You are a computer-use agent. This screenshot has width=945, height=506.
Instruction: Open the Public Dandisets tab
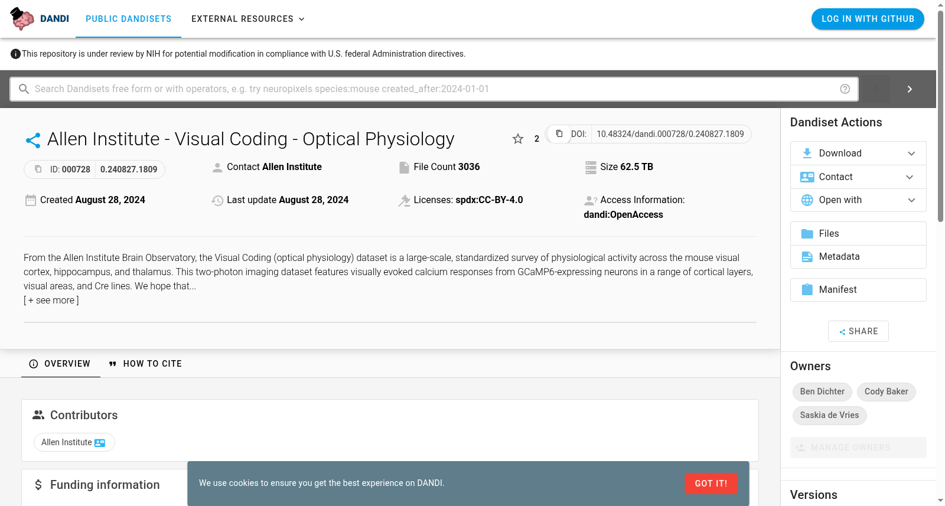pyautogui.click(x=129, y=19)
